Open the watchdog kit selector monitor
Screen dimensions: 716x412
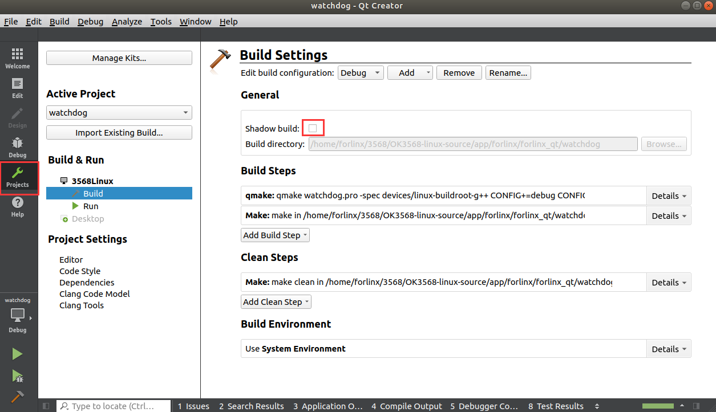[18, 315]
